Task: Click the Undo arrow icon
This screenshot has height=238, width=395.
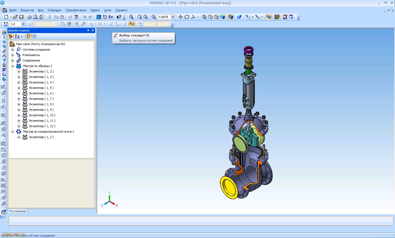Action: [84, 17]
